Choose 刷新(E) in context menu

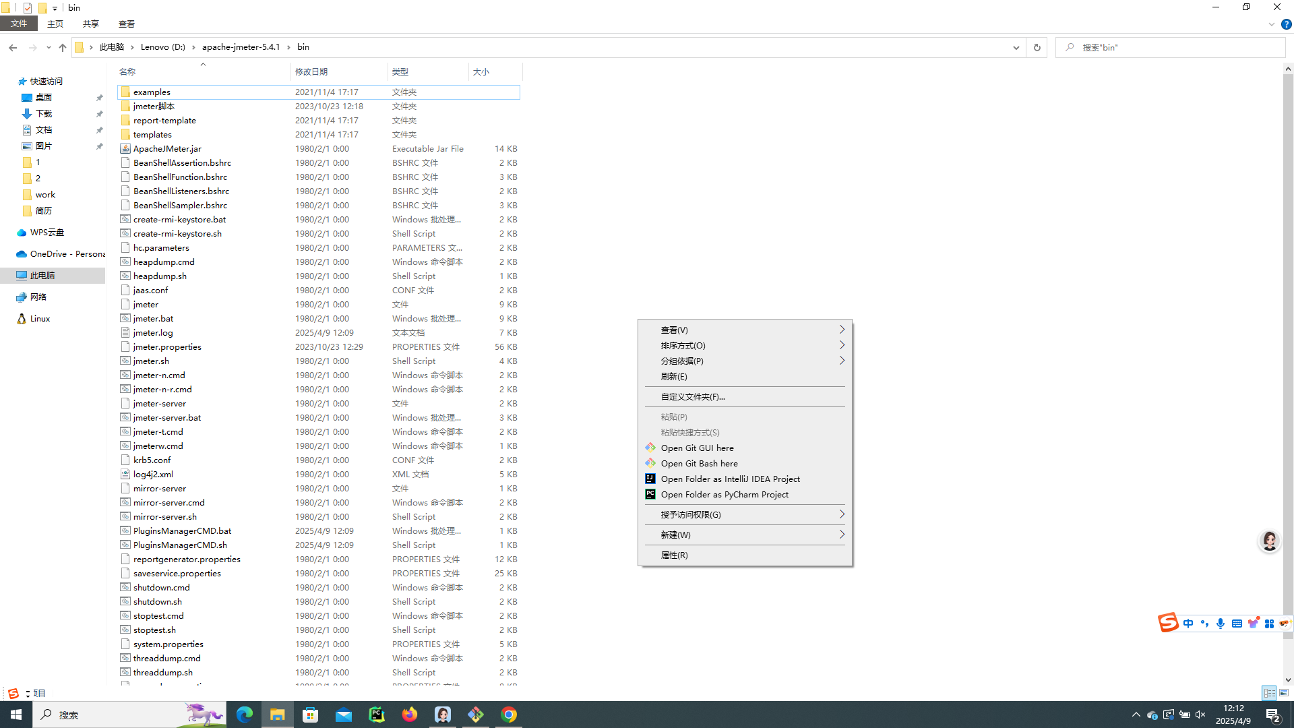[x=674, y=376]
